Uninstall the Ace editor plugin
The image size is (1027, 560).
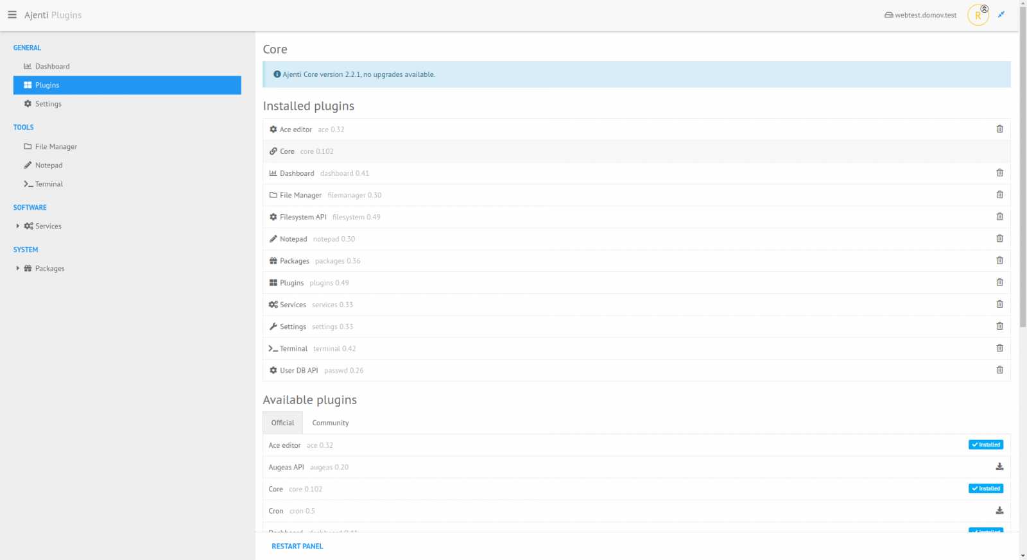pos(999,129)
